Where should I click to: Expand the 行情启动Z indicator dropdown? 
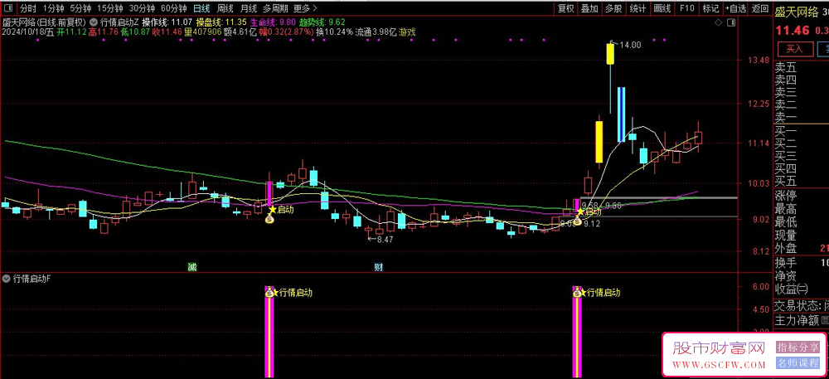pos(94,22)
